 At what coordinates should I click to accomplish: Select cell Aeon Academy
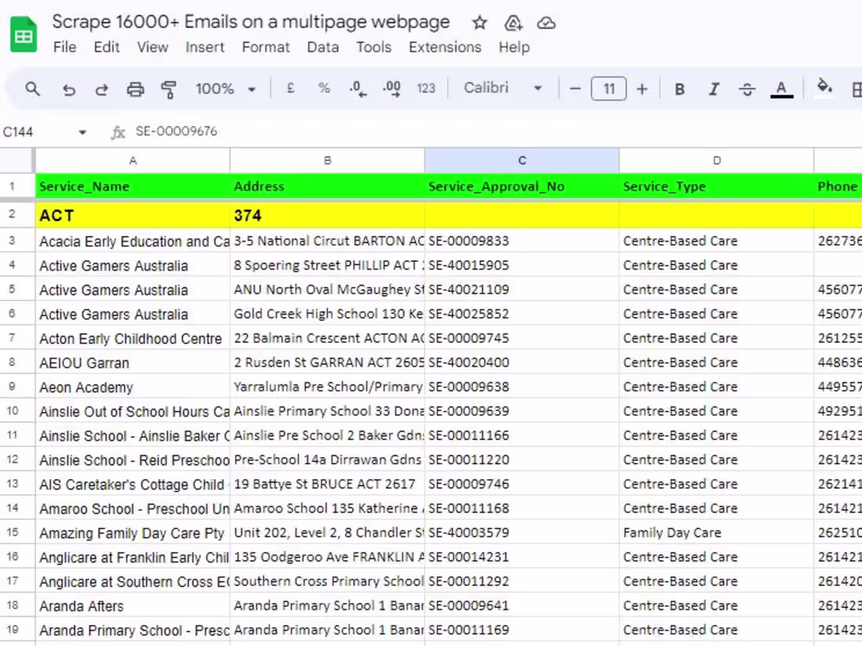tap(132, 387)
